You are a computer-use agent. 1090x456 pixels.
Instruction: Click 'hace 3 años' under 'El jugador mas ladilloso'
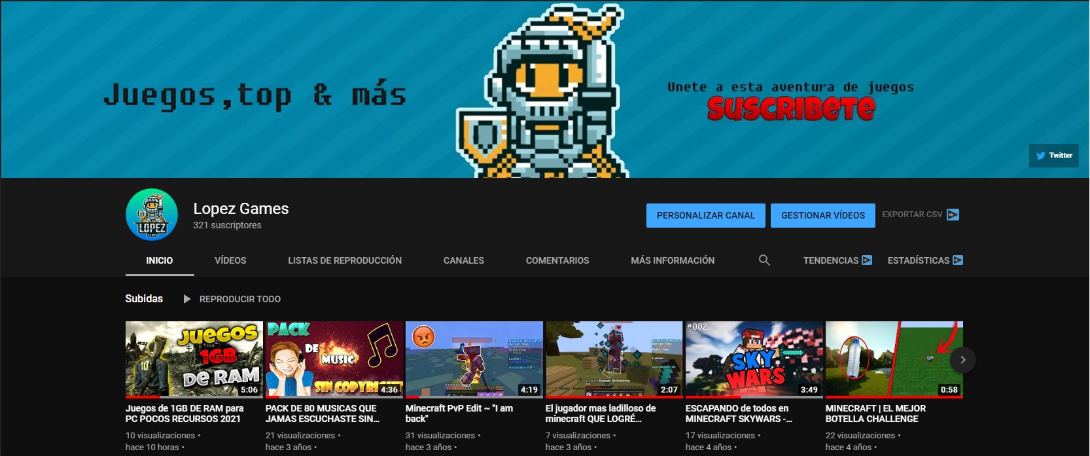click(569, 447)
